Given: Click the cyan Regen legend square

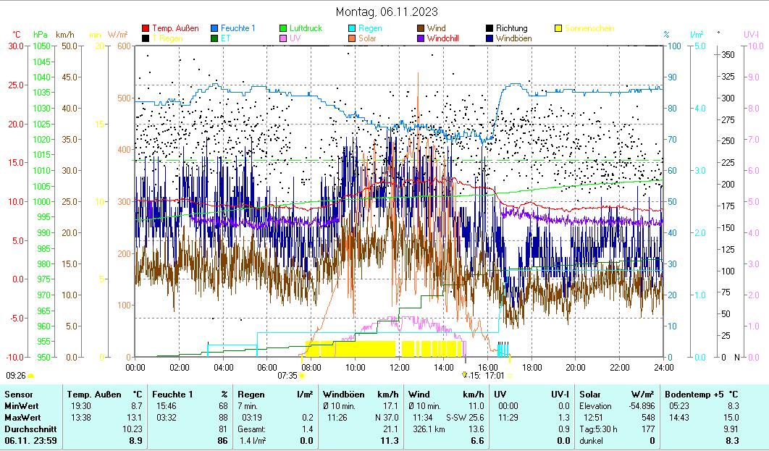Looking at the screenshot, I should coord(352,29).
